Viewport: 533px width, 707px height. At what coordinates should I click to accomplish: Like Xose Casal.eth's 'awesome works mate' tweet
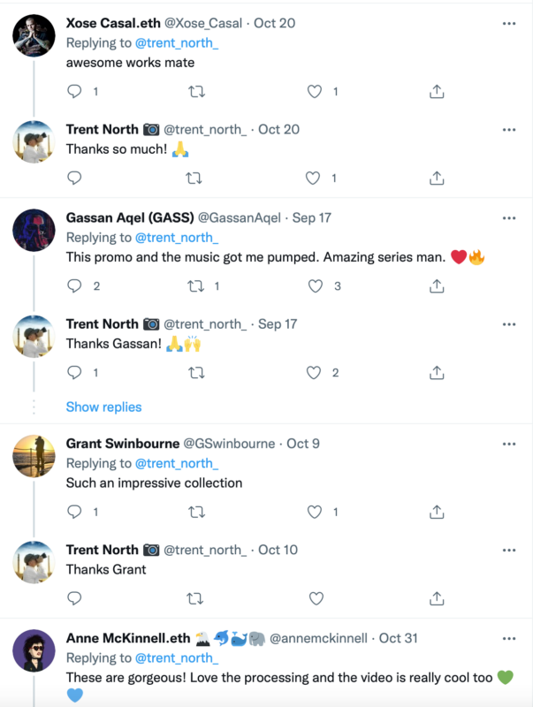(x=313, y=91)
